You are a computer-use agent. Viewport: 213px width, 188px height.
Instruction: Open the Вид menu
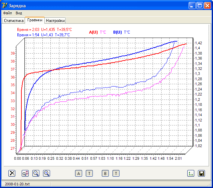19,13
